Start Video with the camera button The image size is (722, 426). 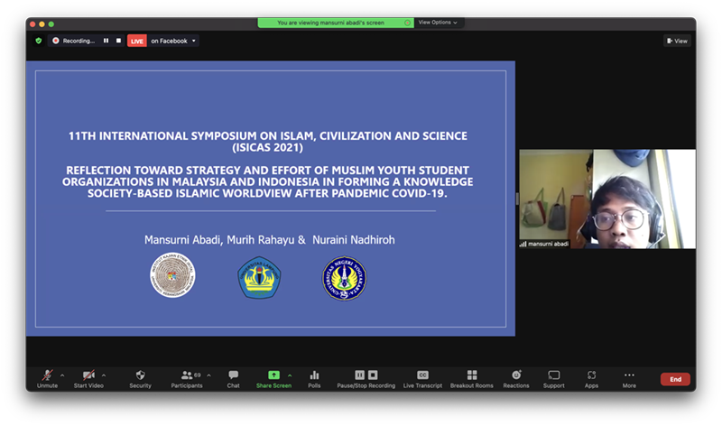pyautogui.click(x=88, y=378)
